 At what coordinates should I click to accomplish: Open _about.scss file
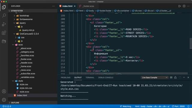pos(25,48)
